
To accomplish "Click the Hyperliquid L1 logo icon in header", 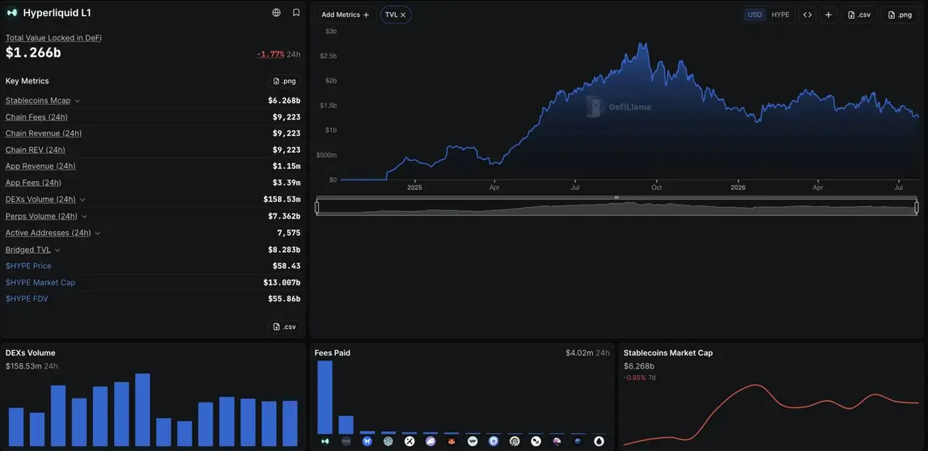I will coord(12,12).
